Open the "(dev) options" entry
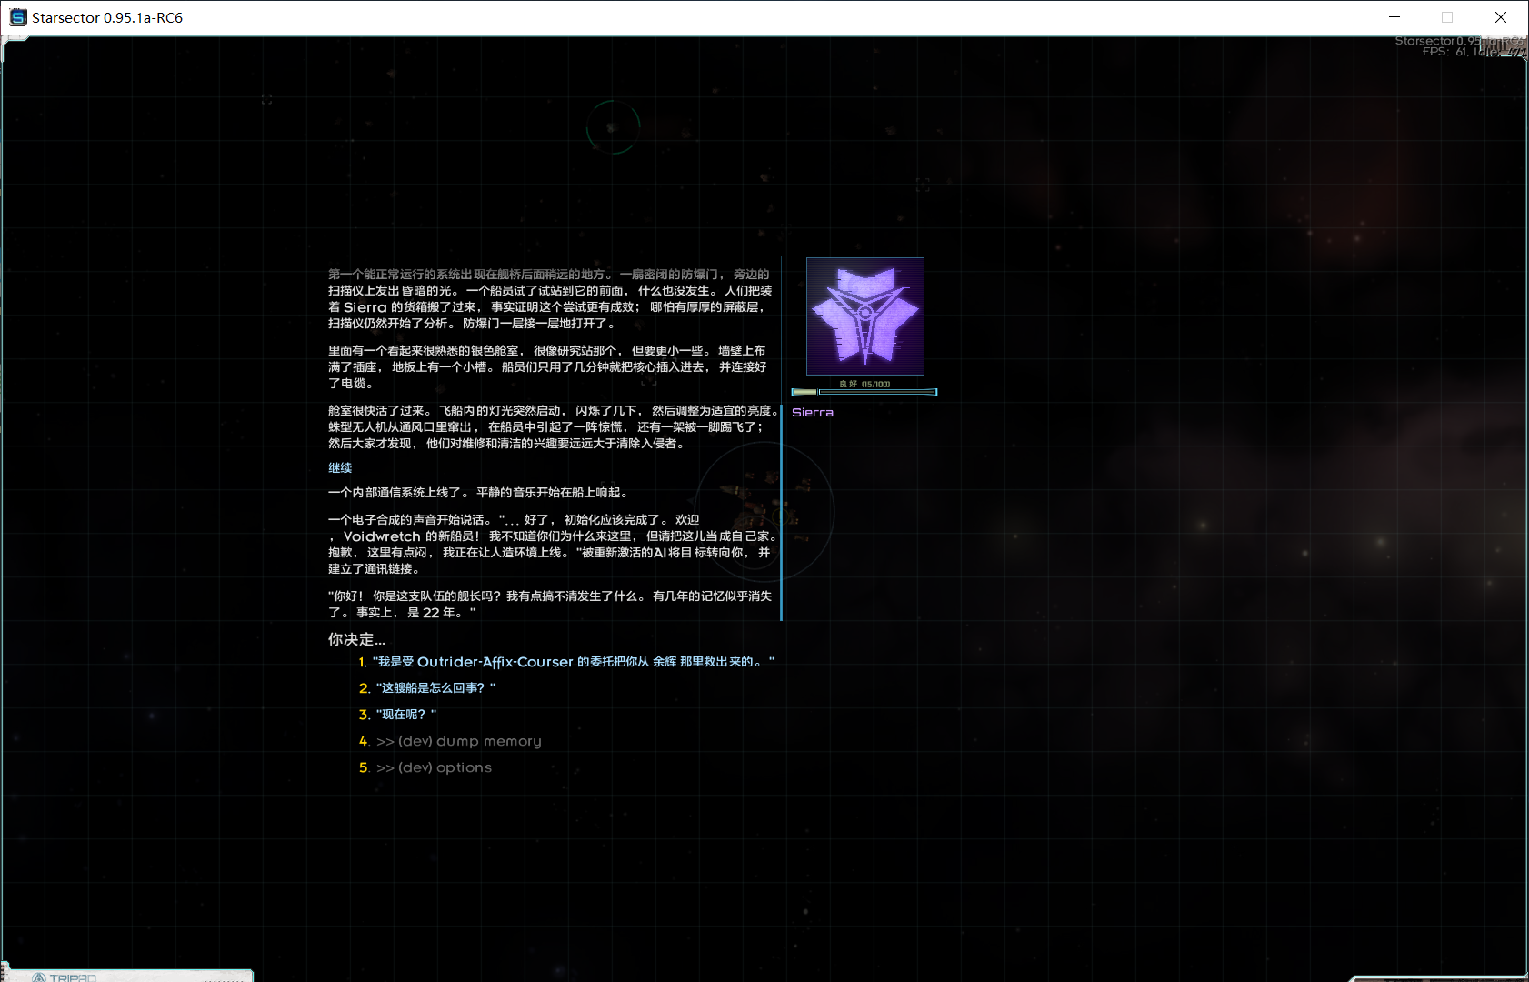 point(434,767)
